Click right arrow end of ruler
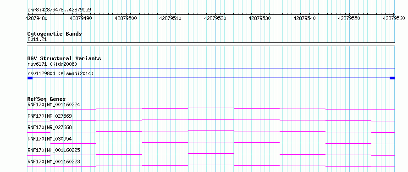 (x=394, y=14)
